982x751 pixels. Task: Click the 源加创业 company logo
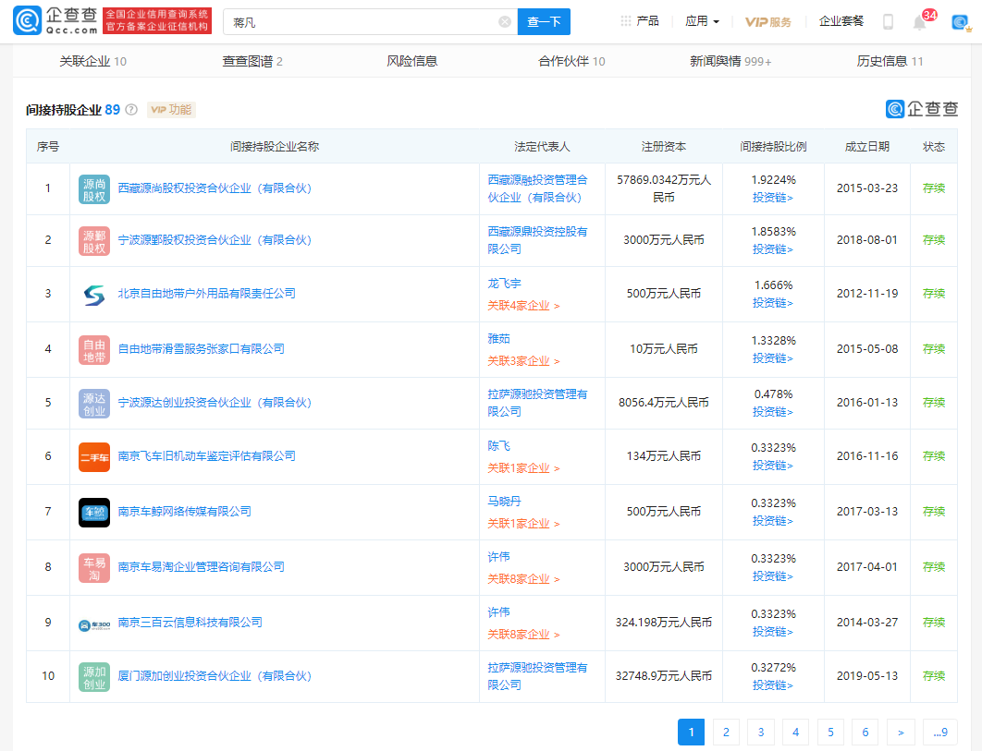94,677
